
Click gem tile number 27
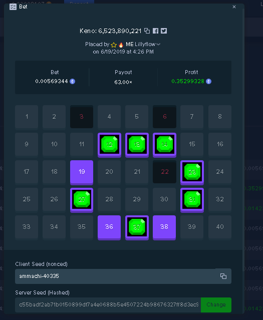click(x=82, y=200)
